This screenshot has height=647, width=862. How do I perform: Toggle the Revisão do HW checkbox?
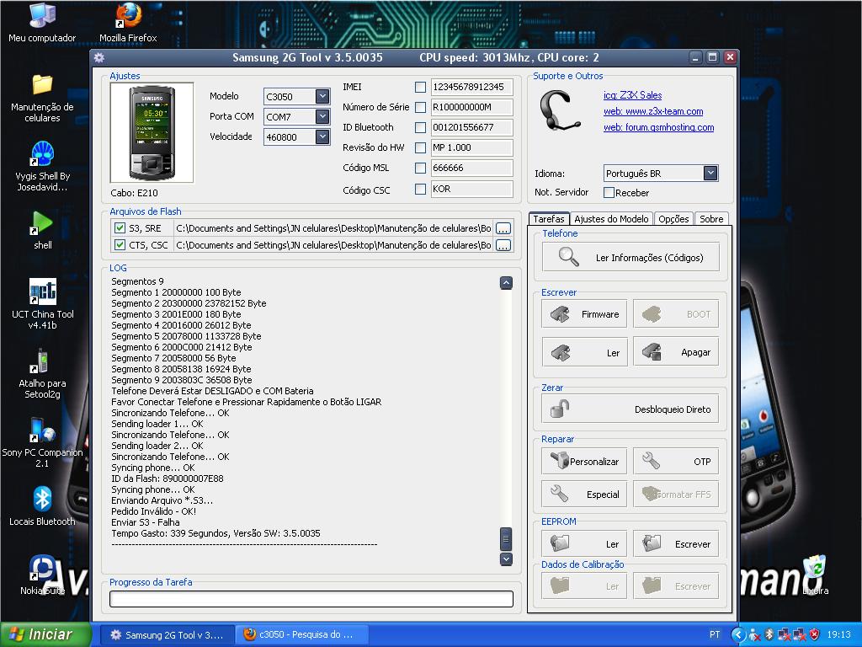(421, 147)
